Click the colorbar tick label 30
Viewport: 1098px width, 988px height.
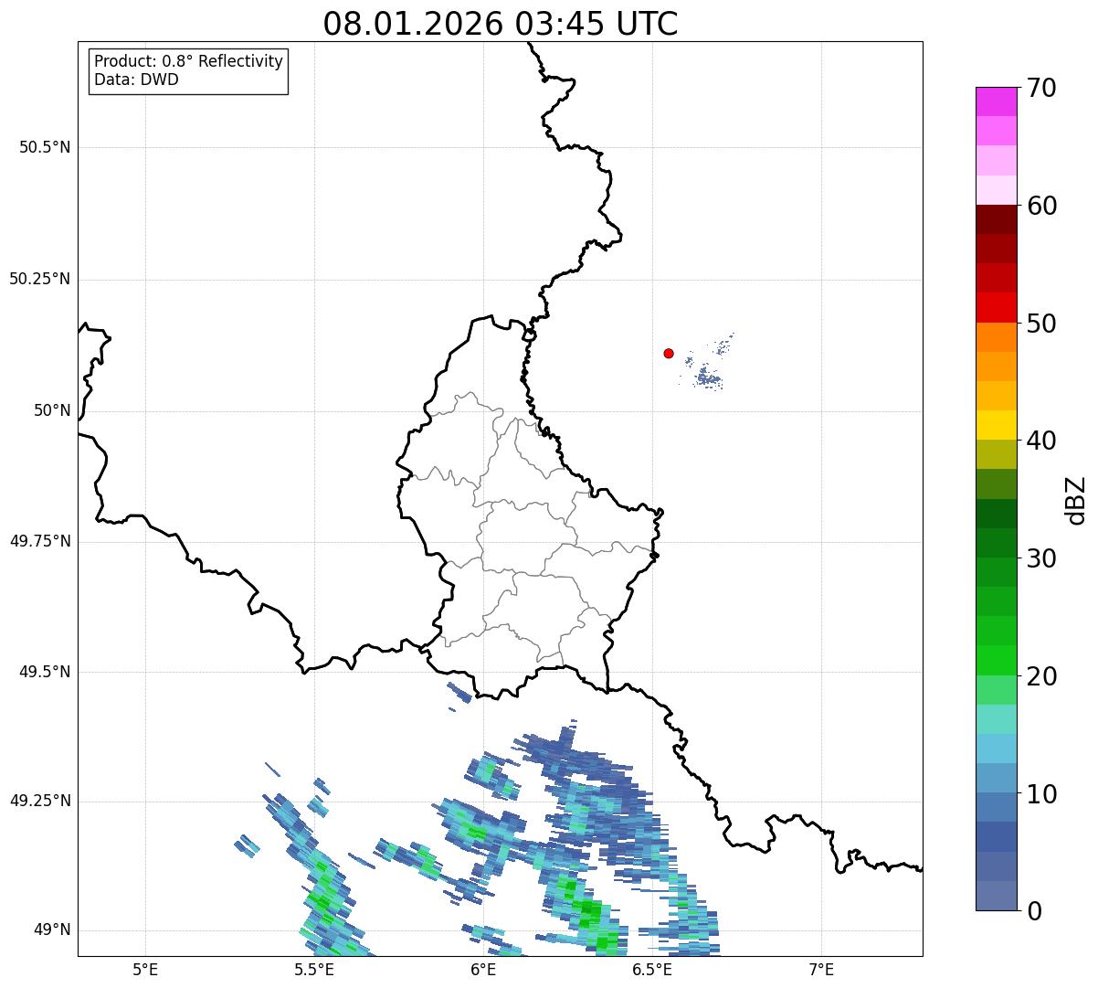click(x=1042, y=558)
